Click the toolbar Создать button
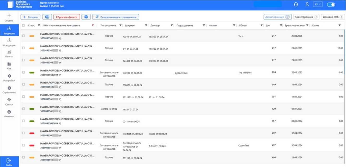This screenshot has height=167, width=346. 30,17
